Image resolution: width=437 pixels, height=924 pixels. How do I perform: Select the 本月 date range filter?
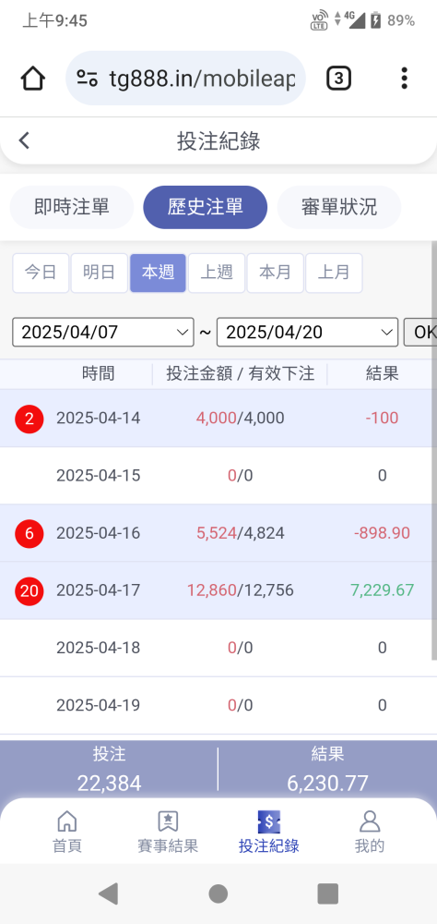coord(276,273)
